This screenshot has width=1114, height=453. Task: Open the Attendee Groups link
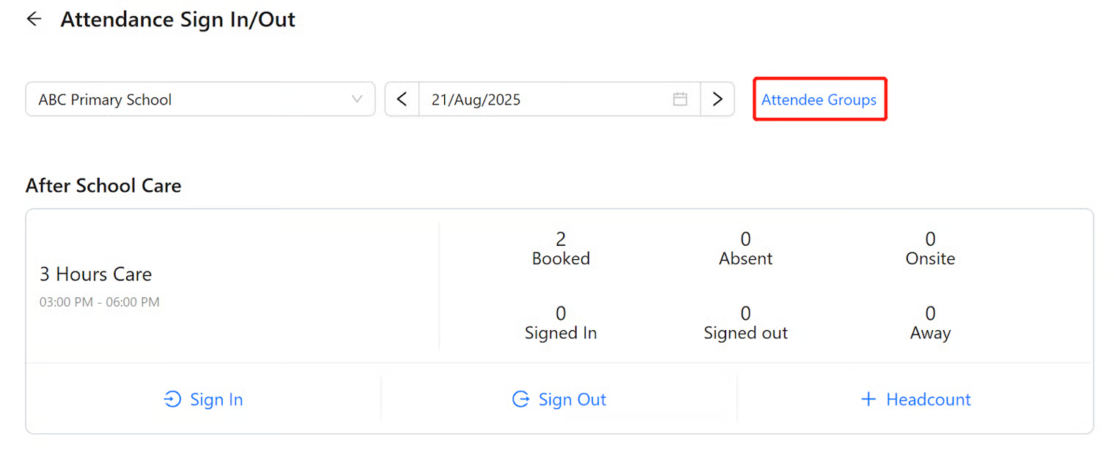pyautogui.click(x=819, y=100)
